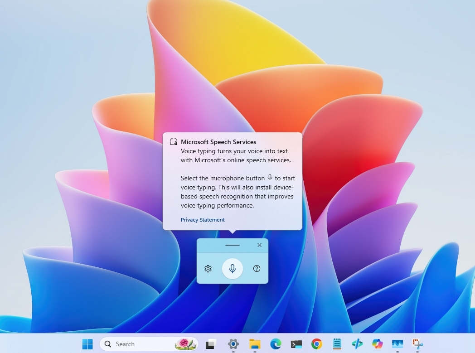Open the teal slash app on the taskbar
This screenshot has height=353, width=475.
(x=357, y=344)
